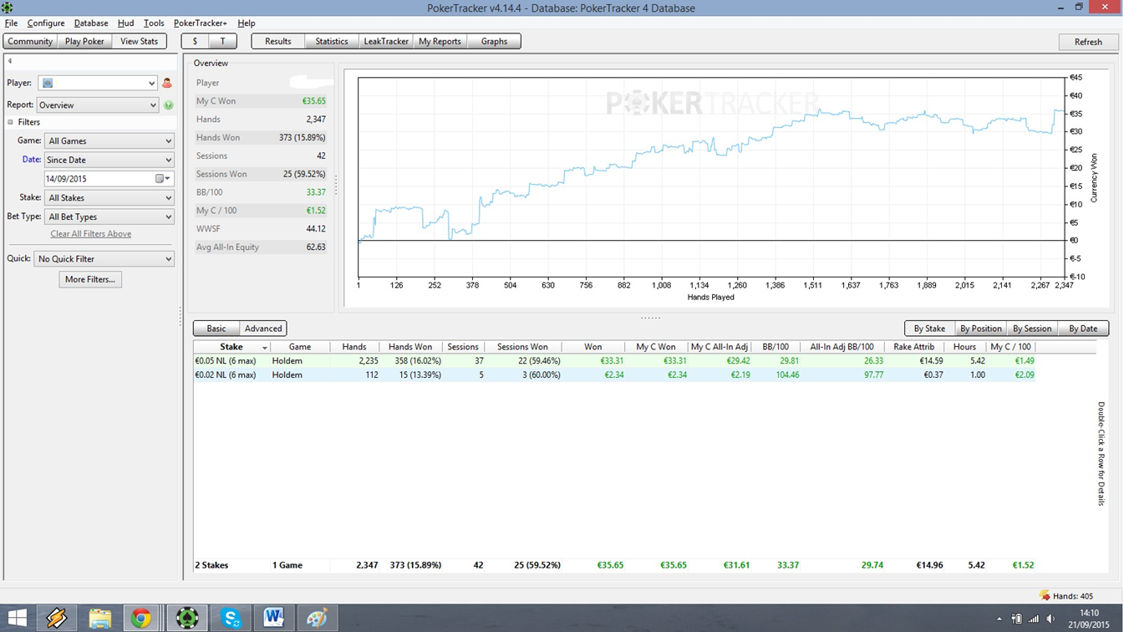Open the View Stats section
Viewport: 1124px width, 632px height.
coord(139,41)
